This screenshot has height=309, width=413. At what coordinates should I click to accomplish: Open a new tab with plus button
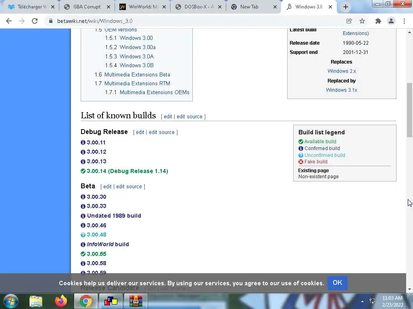(346, 7)
